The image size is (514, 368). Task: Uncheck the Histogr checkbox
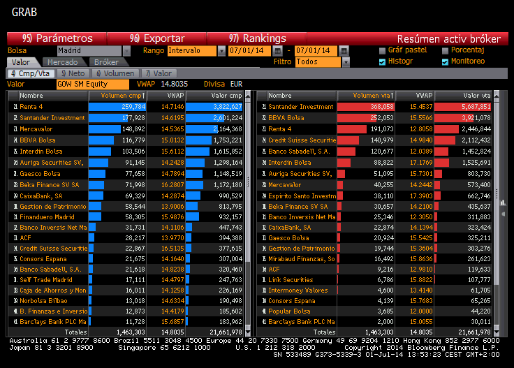click(382, 62)
